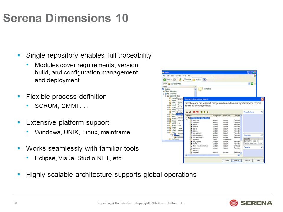Choose Send To in the context menu
The image size is (283, 212).
(x=180, y=120)
